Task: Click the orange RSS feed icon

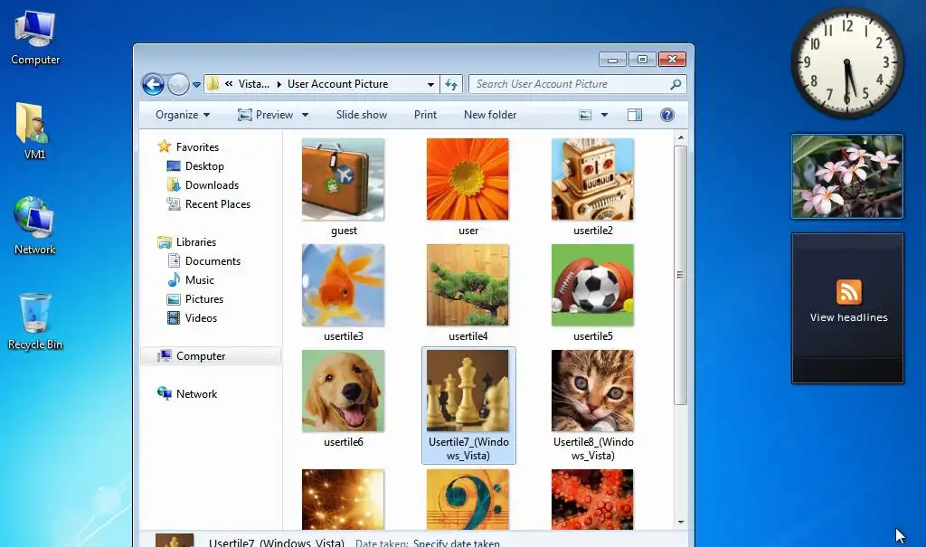Action: coord(848,292)
